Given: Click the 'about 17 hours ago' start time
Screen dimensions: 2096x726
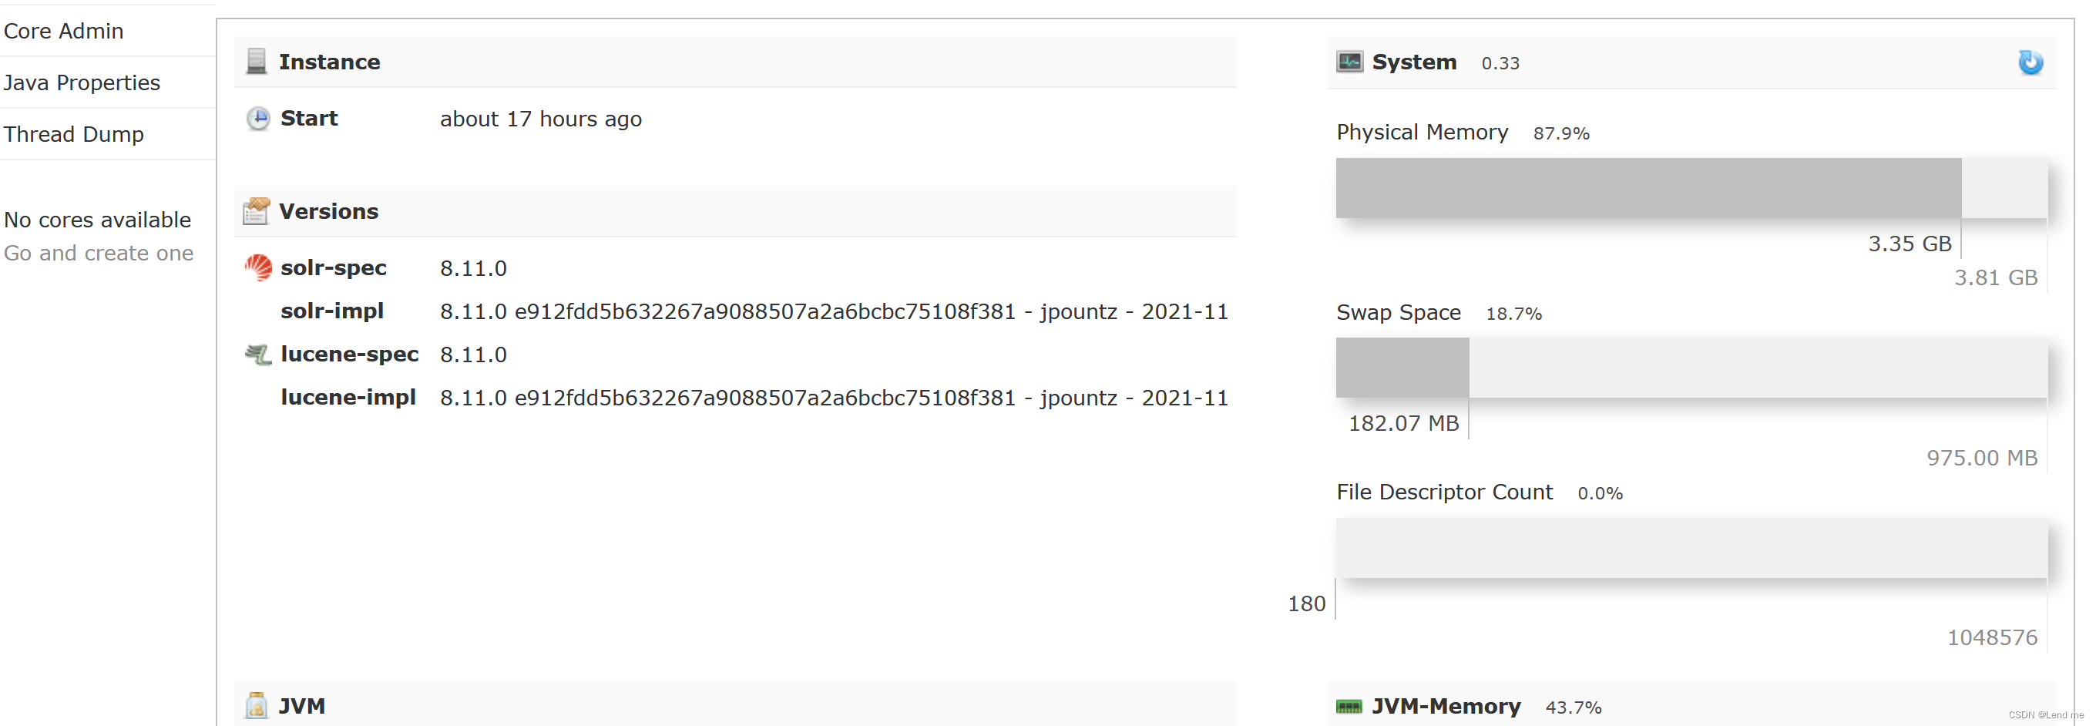Looking at the screenshot, I should coord(540,119).
